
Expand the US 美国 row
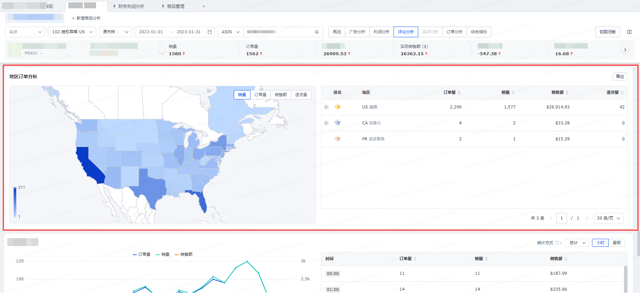click(x=326, y=107)
